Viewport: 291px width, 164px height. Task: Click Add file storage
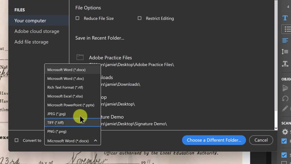pyautogui.click(x=31, y=42)
